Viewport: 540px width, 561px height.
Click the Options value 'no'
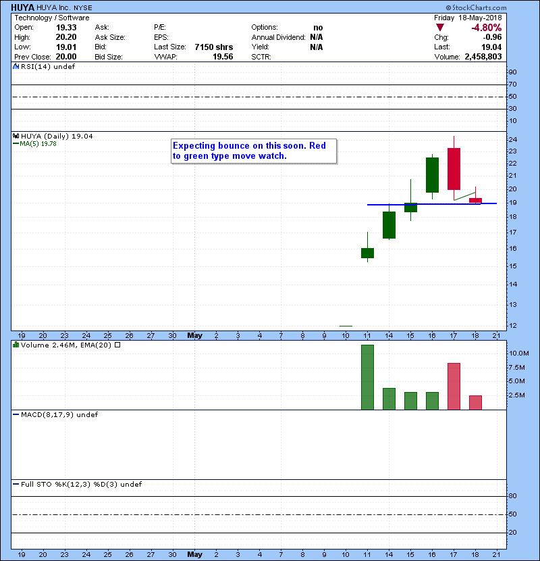318,28
